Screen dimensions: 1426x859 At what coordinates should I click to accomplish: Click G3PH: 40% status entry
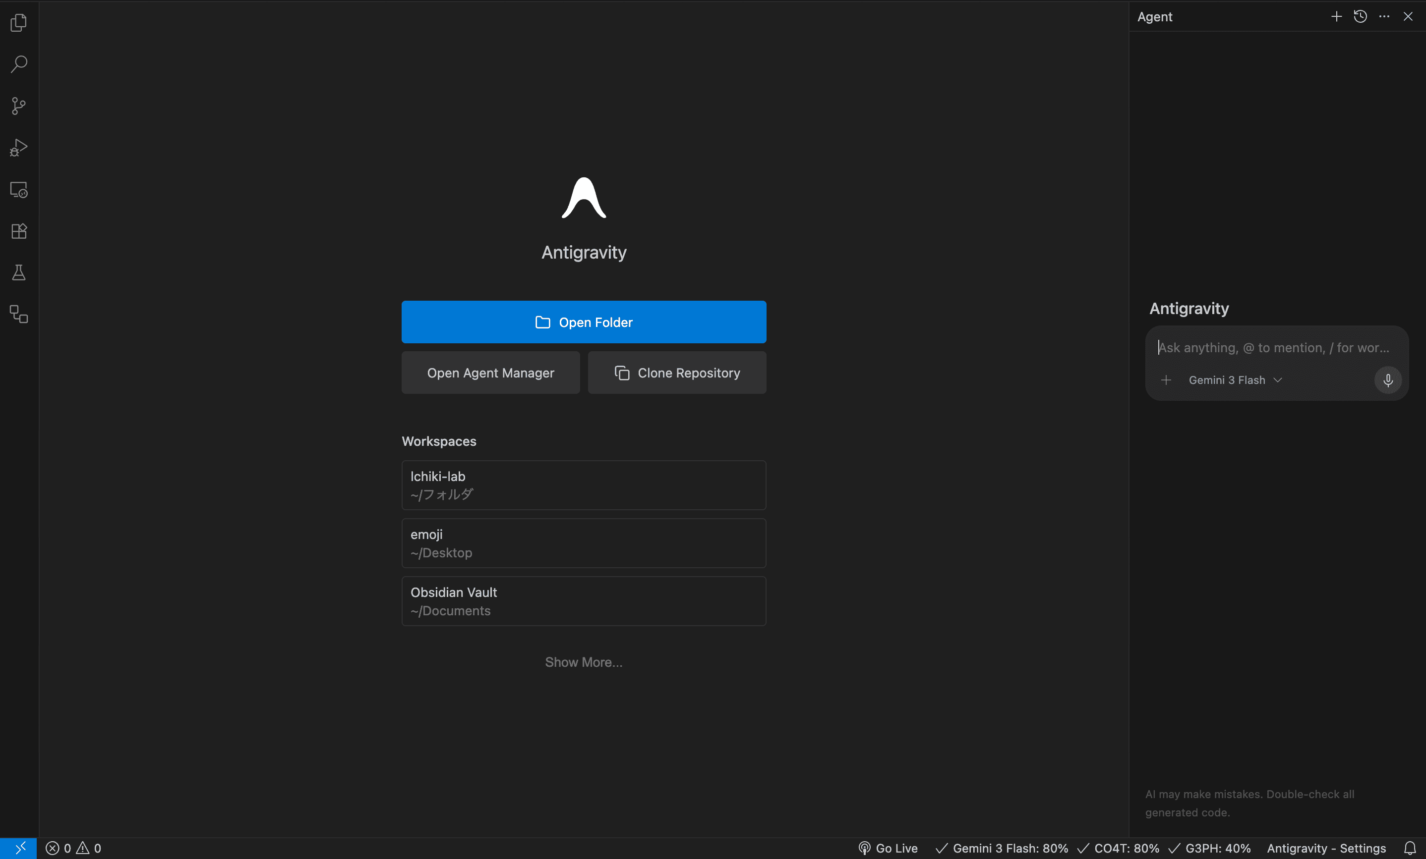point(1209,849)
